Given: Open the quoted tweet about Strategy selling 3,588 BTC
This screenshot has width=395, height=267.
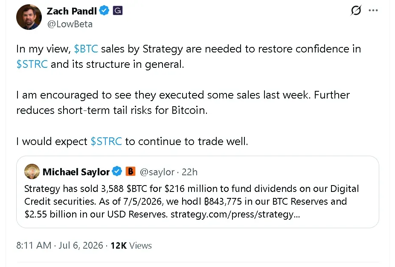Looking at the screenshot, I should 198,192.
